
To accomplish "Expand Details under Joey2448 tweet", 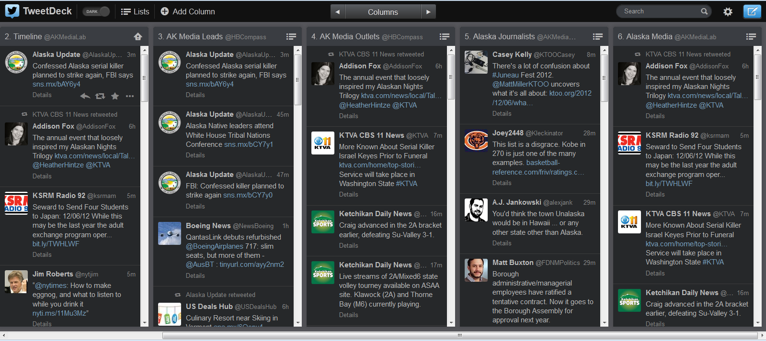I will [502, 183].
